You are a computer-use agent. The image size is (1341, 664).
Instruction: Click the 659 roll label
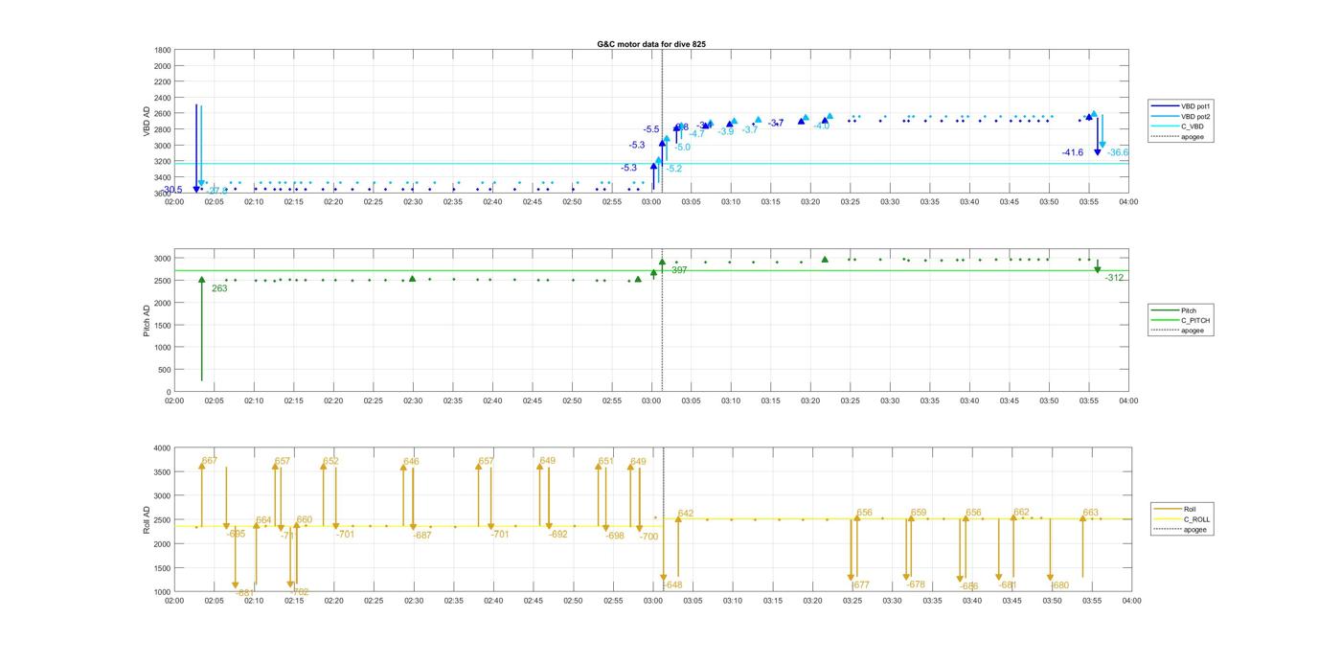919,514
